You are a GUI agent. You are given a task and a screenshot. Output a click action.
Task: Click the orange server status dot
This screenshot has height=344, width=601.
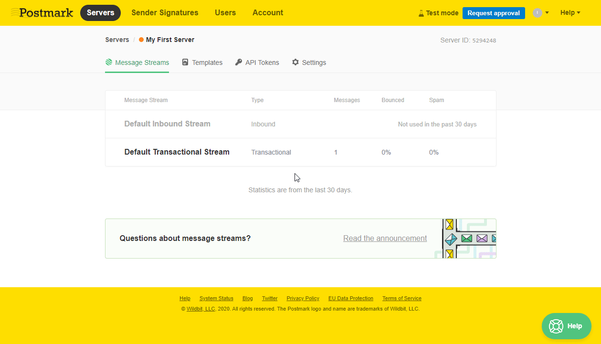pos(141,40)
